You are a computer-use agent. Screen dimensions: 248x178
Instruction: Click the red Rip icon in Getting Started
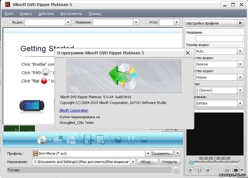[44, 81]
